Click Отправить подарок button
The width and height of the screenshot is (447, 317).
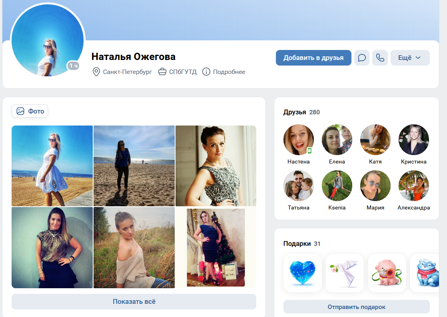coord(356,307)
